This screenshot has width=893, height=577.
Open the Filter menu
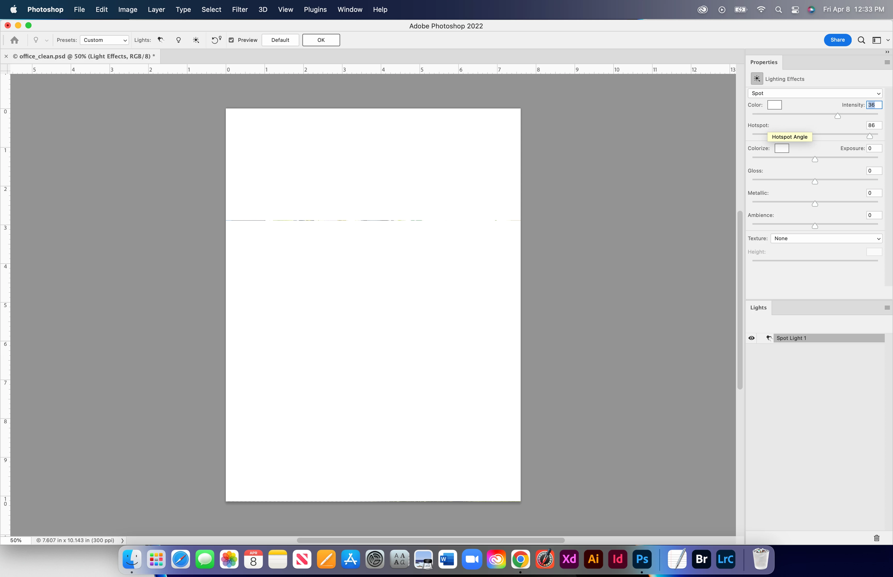240,9
